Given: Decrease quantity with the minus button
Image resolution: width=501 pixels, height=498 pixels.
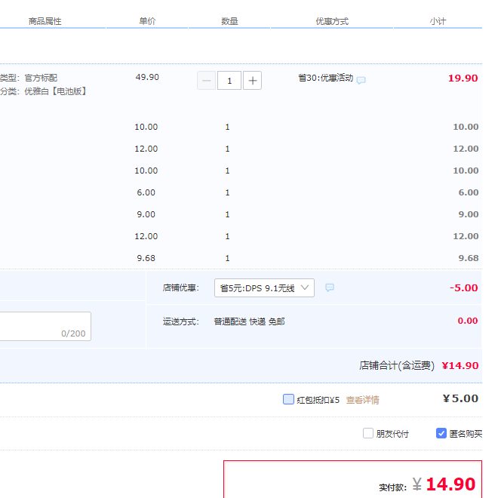Looking at the screenshot, I should coord(207,81).
